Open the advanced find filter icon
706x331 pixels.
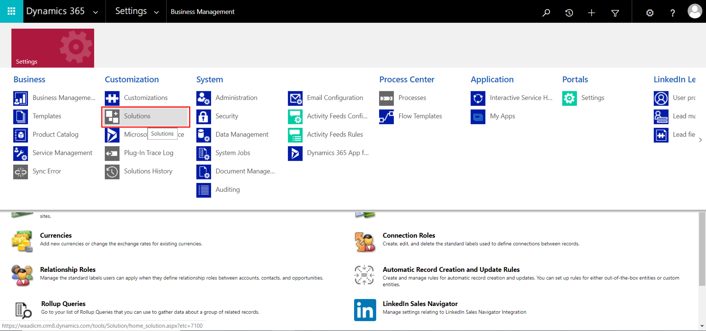(615, 13)
